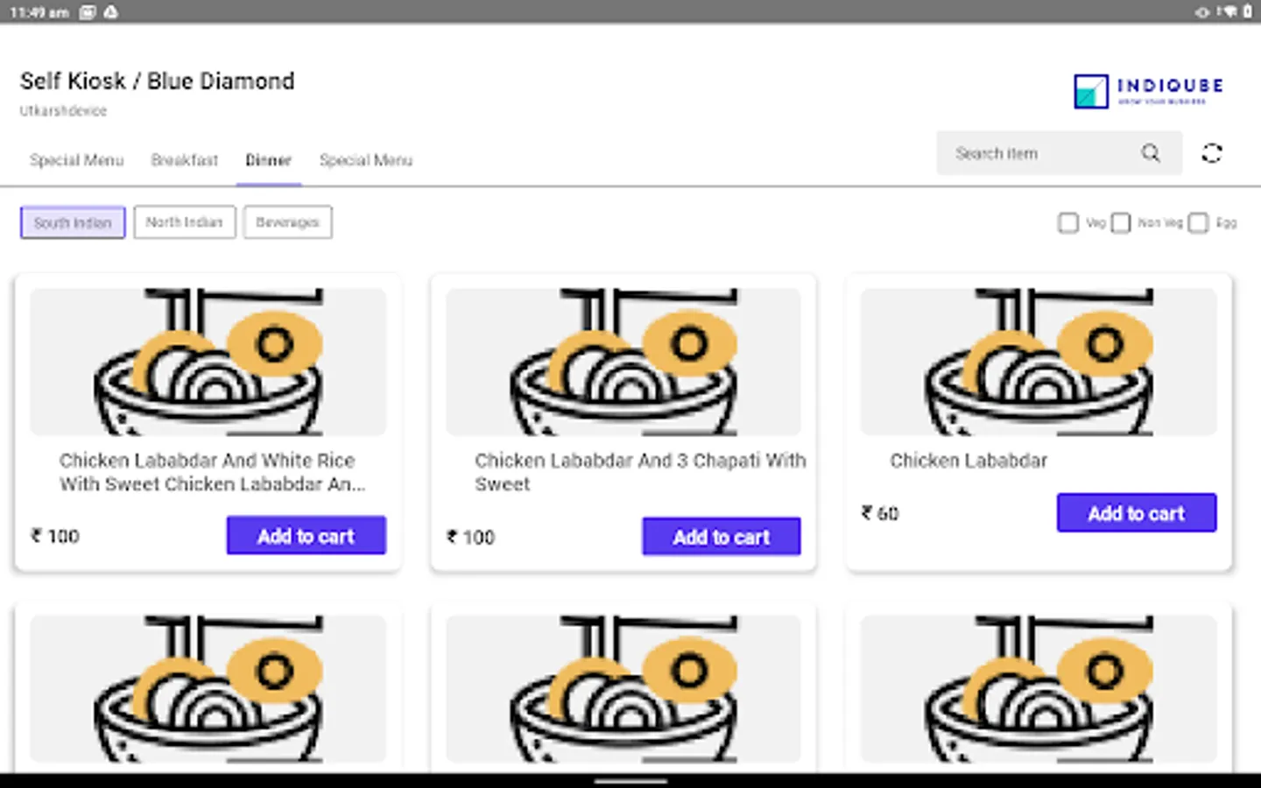Open the Chicken Lababdar item image

pos(1039,362)
